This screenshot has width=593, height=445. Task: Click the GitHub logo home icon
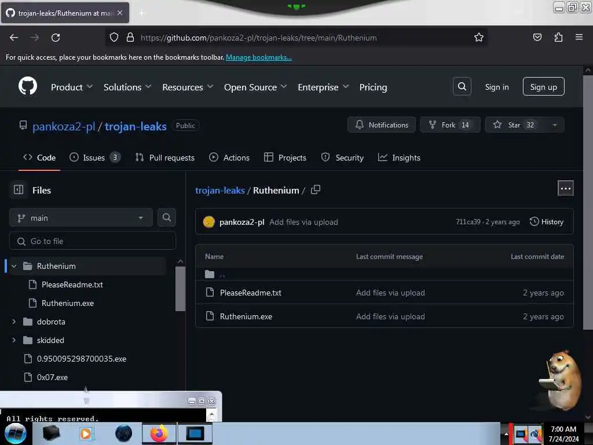pos(28,87)
